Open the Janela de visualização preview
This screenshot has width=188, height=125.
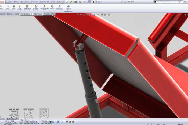36,8
